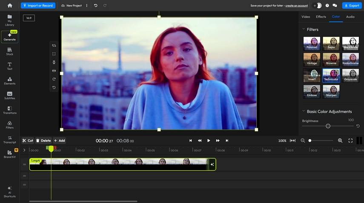Click the Add button in timeline toolbar
Viewport: 364px width, 203px height.
click(60, 140)
